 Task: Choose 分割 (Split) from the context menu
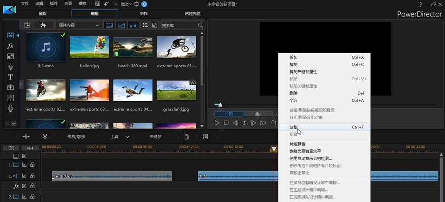click(x=294, y=127)
